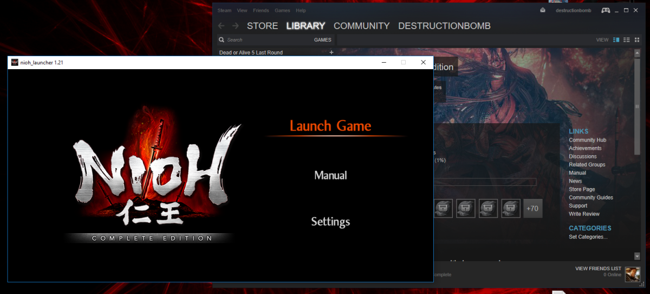This screenshot has width=650, height=294.
Task: Open the Manual from Nioh launcher
Action: pos(330,175)
